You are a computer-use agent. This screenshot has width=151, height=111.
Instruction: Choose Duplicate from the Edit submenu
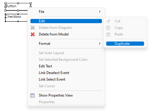tap(125, 44)
